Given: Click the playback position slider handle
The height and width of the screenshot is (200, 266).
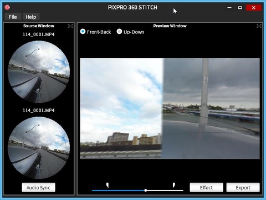Looking at the screenshot, I should point(146,190).
